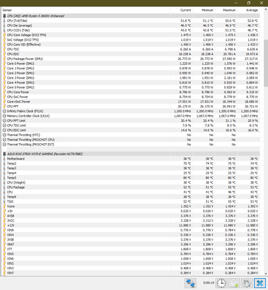Click thermometer icon beside CPU Package row
The width and height of the screenshot is (268, 290).
[x=4, y=187]
